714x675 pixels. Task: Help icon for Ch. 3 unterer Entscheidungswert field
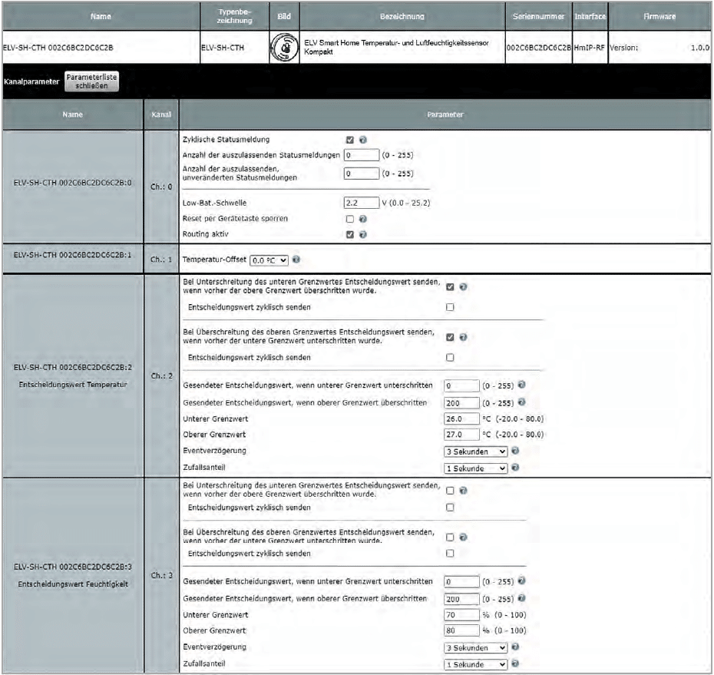522,581
